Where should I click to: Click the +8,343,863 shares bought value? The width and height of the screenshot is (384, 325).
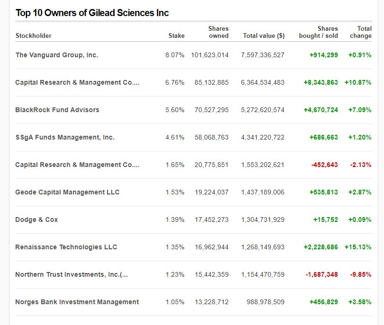click(321, 82)
